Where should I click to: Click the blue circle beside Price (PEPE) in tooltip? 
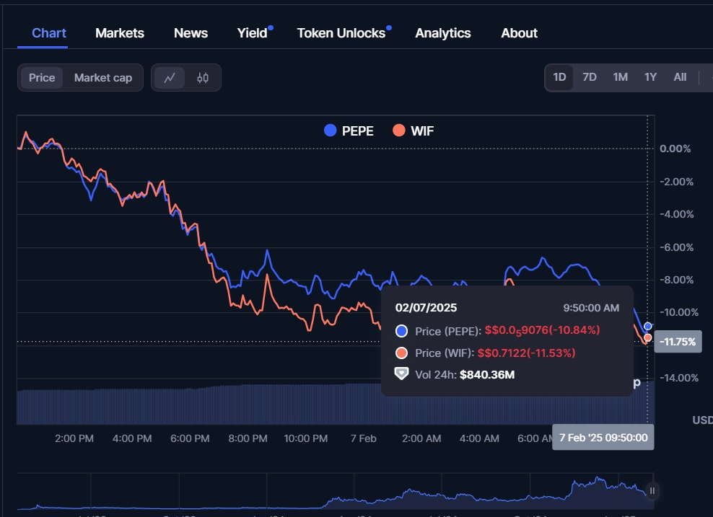pos(402,331)
